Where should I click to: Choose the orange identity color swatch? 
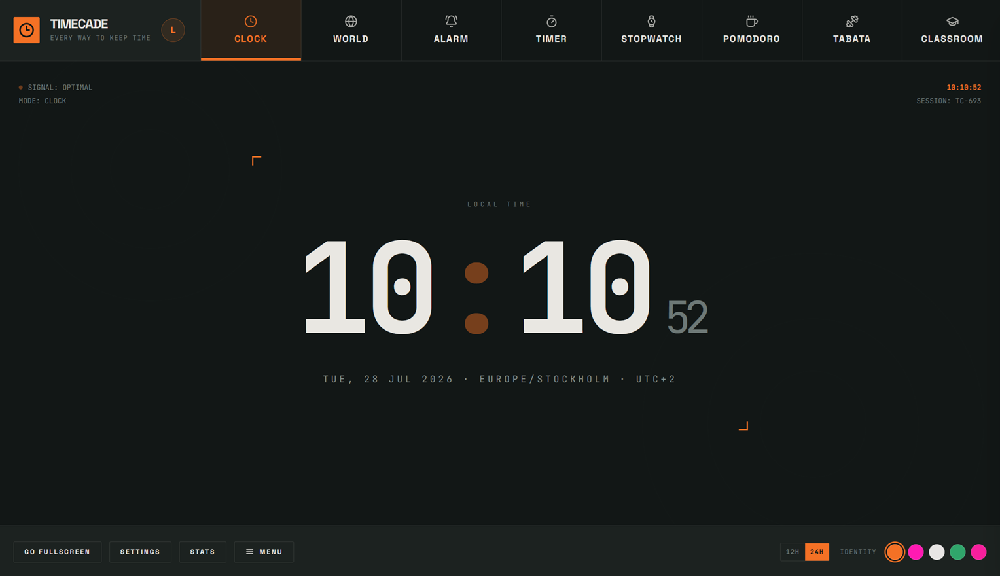coord(895,552)
